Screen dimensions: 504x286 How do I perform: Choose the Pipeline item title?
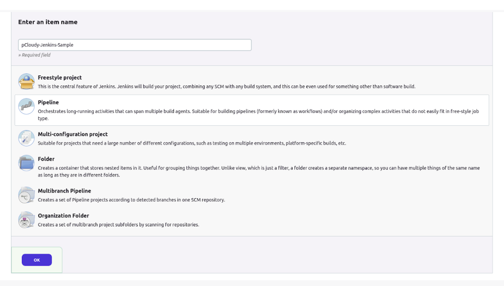coord(48,103)
